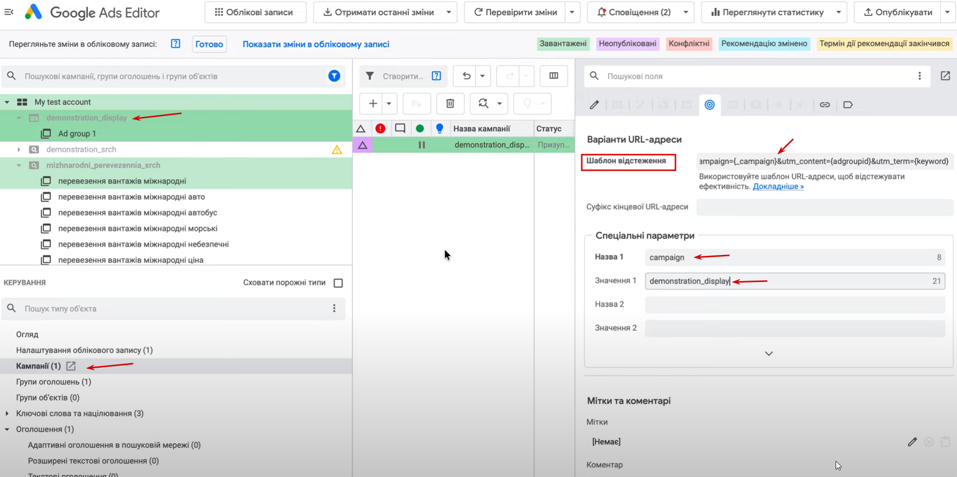Open the column chooser
This screenshot has width=957, height=477.
(554, 76)
